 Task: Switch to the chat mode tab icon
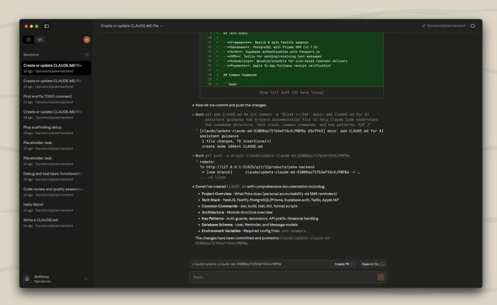[x=29, y=40]
